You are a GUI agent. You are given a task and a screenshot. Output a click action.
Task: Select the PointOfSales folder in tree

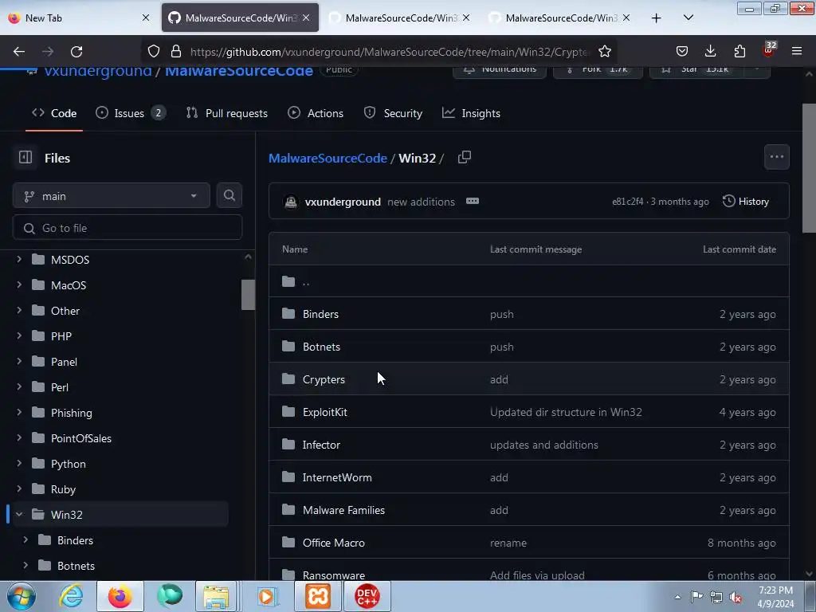81,438
